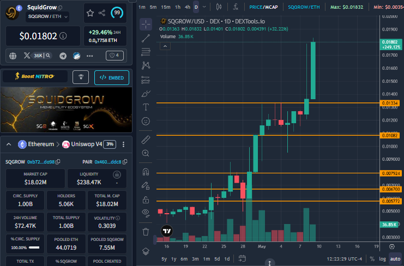This screenshot has width=404, height=266.
Task: Toggle SQGROW/ETH quote currency
Action: (x=304, y=7)
